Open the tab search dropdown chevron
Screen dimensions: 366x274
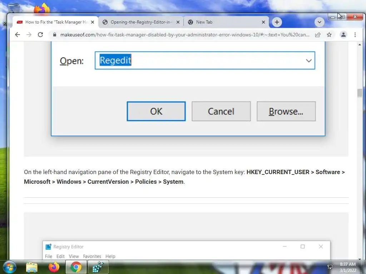click(319, 22)
